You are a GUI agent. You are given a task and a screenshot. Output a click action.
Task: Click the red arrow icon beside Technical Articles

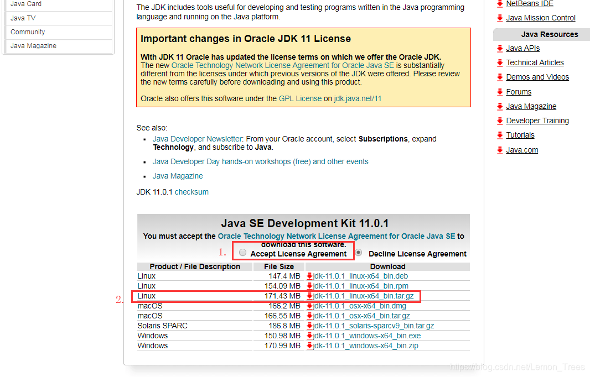[500, 63]
